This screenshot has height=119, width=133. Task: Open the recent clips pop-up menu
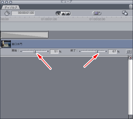(97, 13)
